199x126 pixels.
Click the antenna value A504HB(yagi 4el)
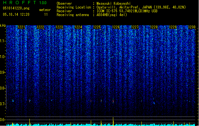click(112, 15)
